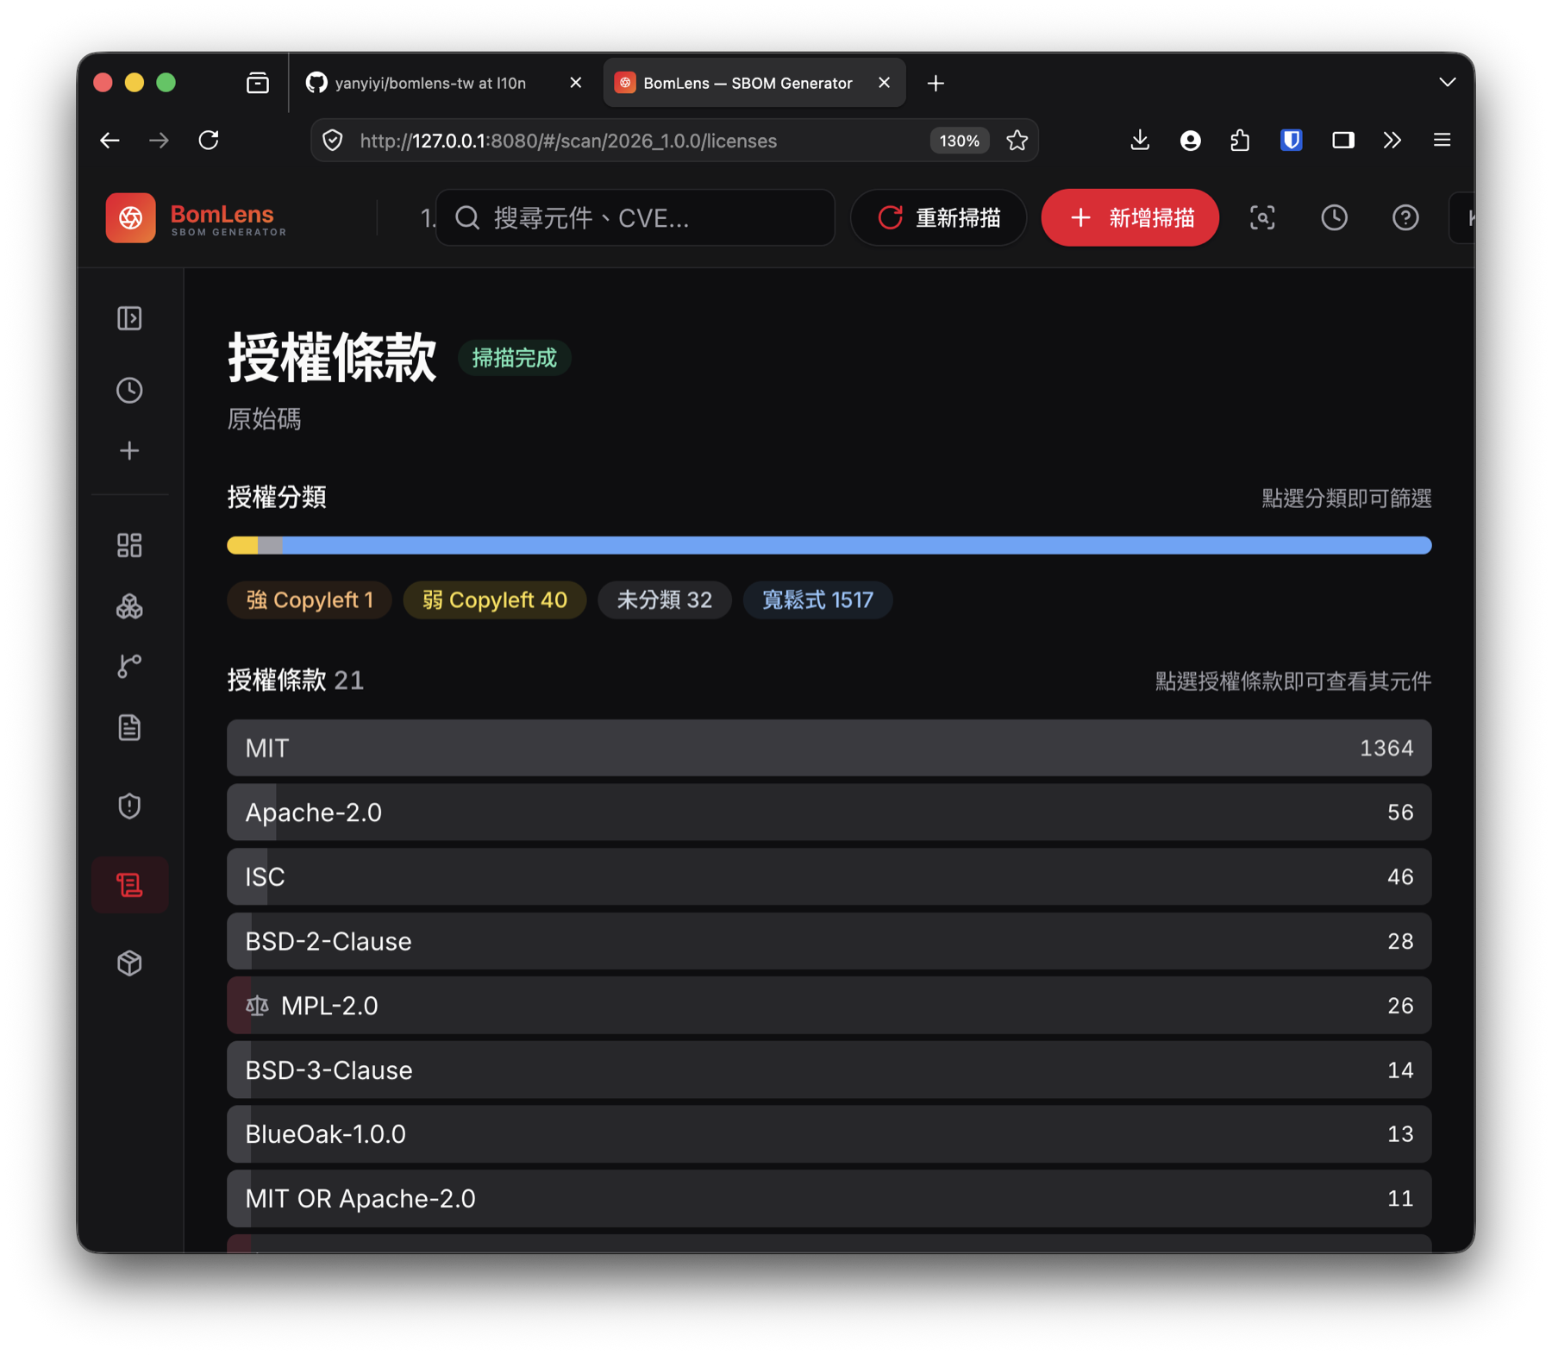1552x1355 pixels.
Task: Bookmark page with star icon
Action: point(1017,140)
